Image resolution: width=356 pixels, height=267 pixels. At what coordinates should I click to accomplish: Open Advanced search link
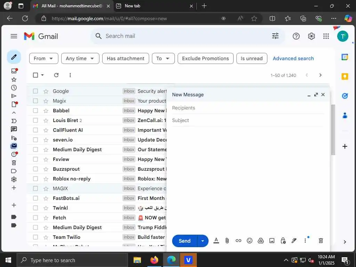click(x=293, y=58)
